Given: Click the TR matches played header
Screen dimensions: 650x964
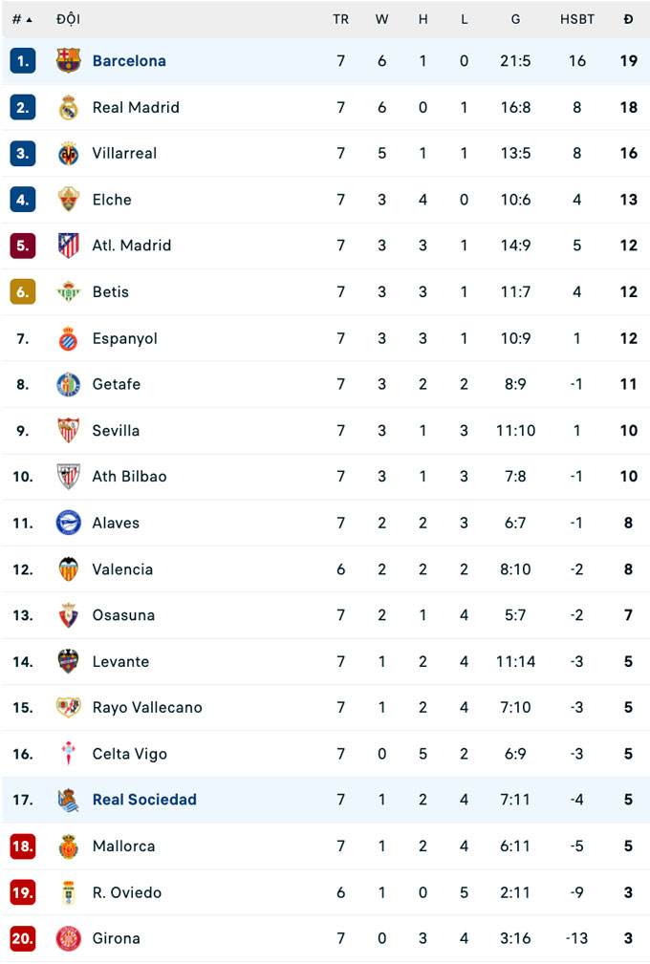Looking at the screenshot, I should coord(340,19).
